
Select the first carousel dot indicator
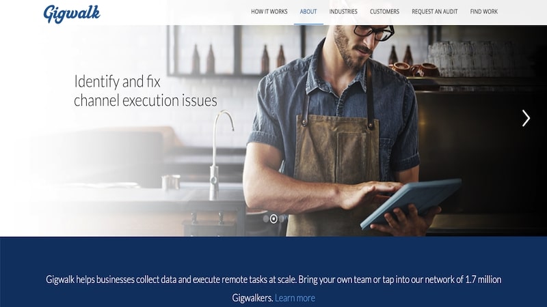(266, 218)
